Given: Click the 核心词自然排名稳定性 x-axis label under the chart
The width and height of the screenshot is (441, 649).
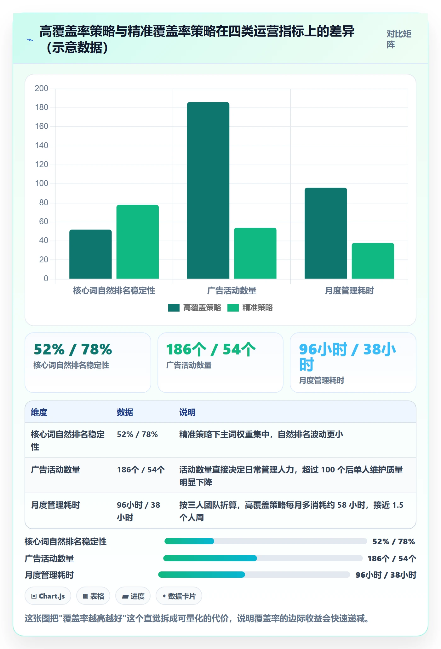Looking at the screenshot, I should pyautogui.click(x=114, y=290).
